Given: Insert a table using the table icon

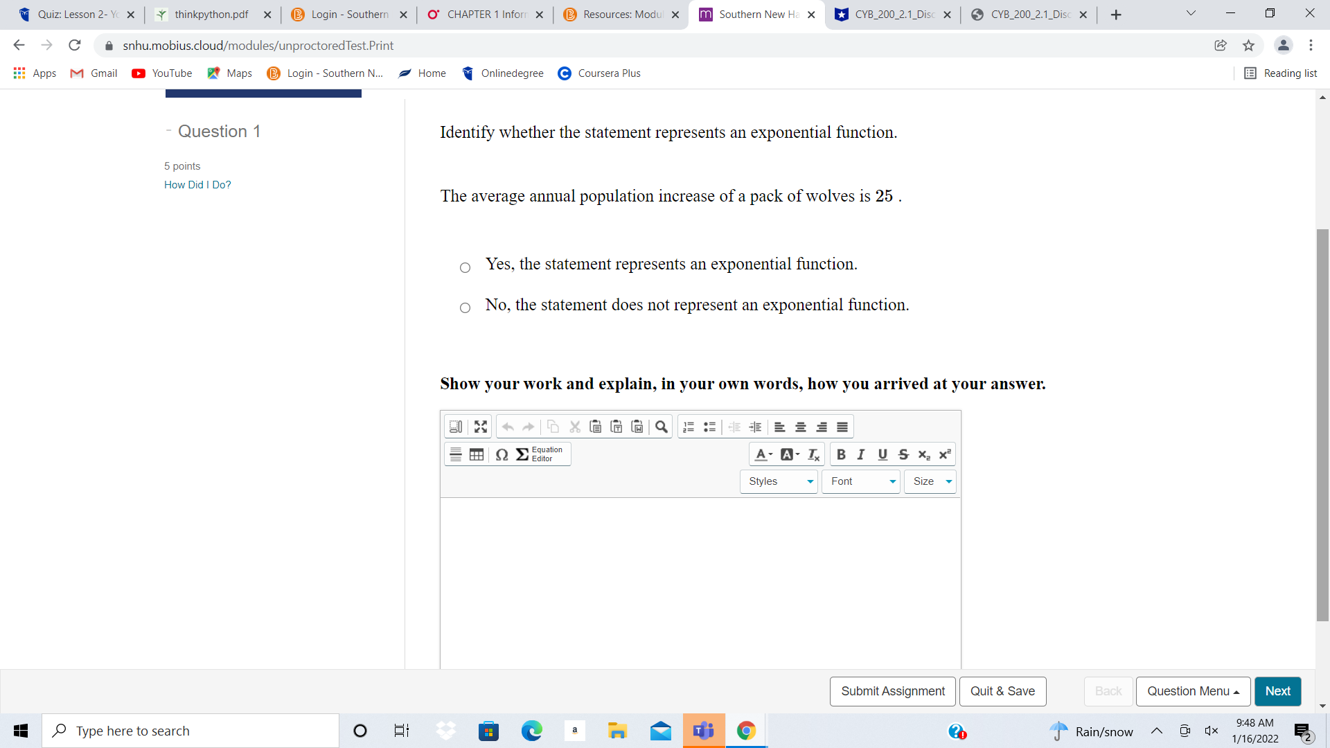Looking at the screenshot, I should pos(477,454).
